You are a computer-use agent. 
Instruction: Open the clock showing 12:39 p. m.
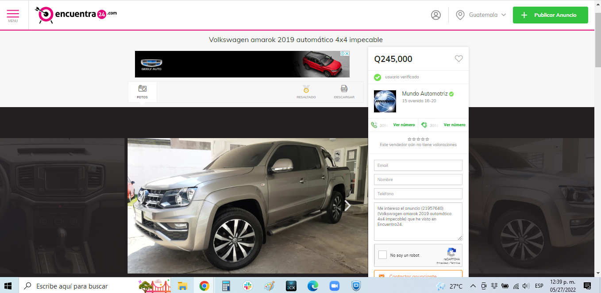(x=563, y=286)
